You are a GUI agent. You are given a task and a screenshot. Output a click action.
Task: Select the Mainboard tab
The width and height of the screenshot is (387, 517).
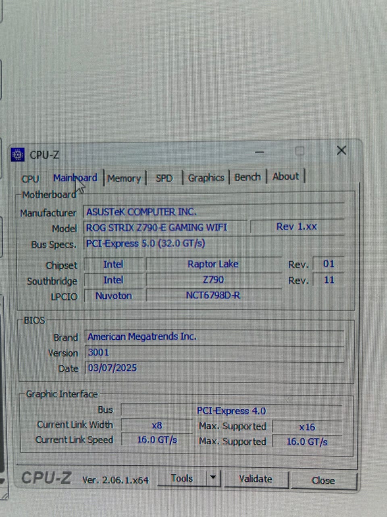pyautogui.click(x=75, y=178)
